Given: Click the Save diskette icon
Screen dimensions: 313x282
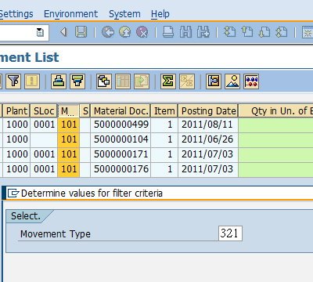Looking at the screenshot, I should pyautogui.click(x=81, y=32).
